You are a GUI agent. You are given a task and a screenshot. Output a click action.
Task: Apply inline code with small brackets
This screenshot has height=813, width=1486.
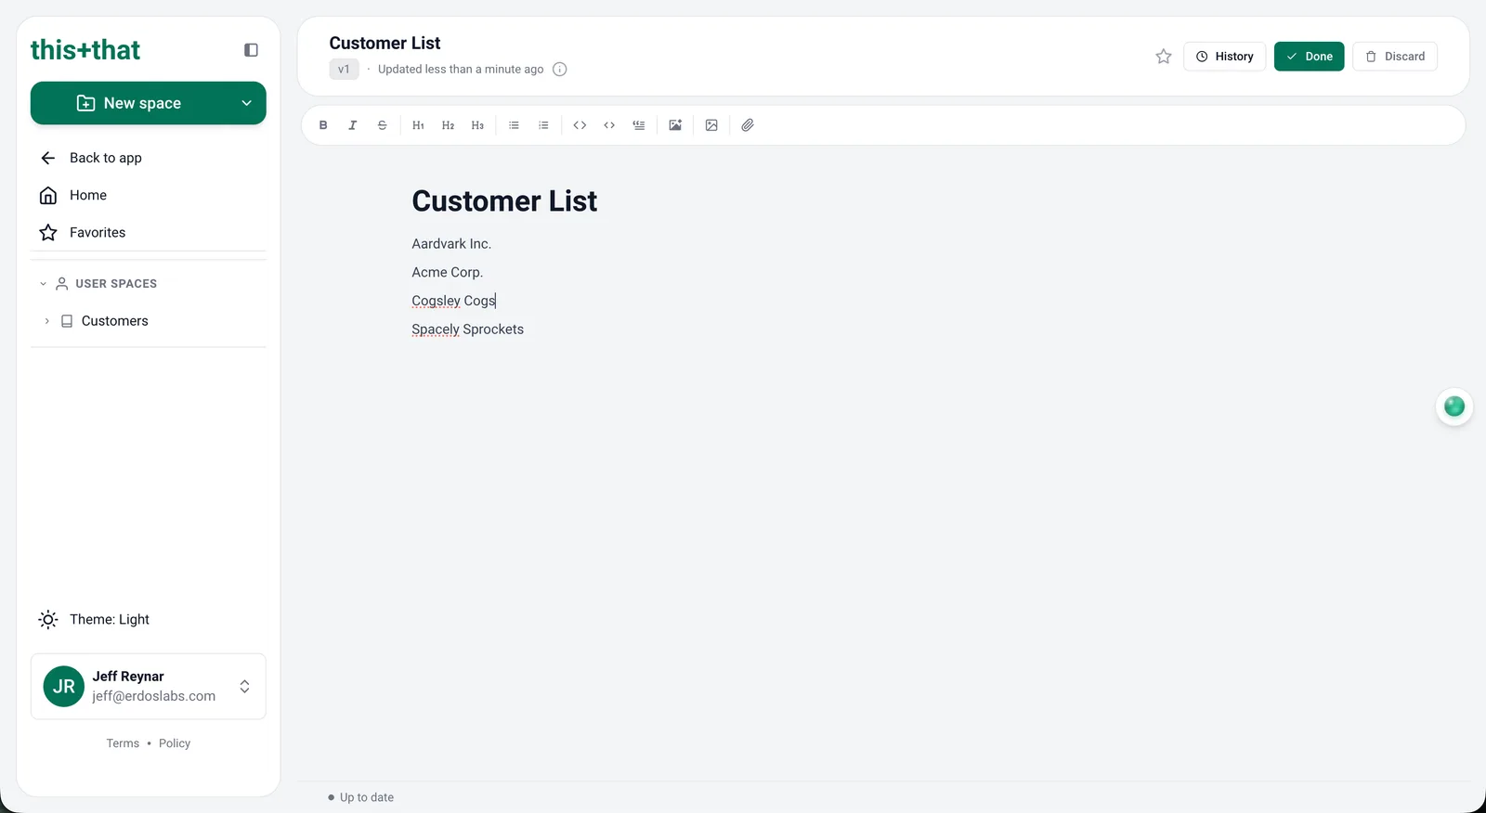tap(609, 125)
